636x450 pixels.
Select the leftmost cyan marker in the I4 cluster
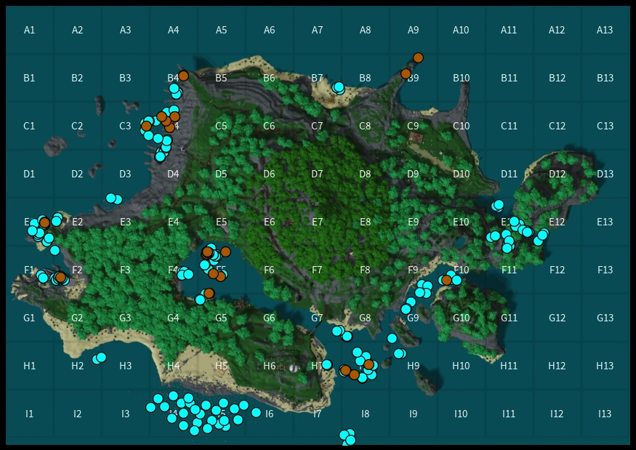151,407
